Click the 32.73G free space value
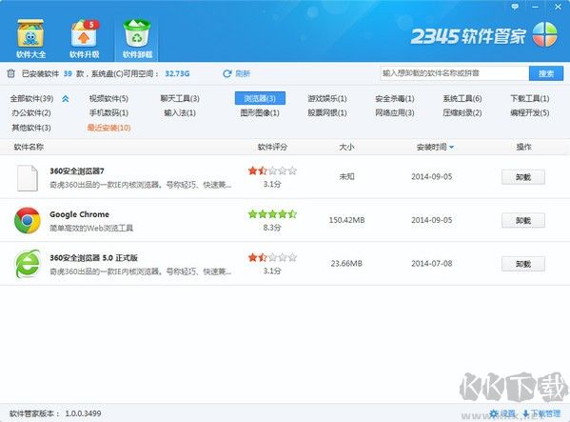Screen dimensions: 570x422 click(x=177, y=73)
